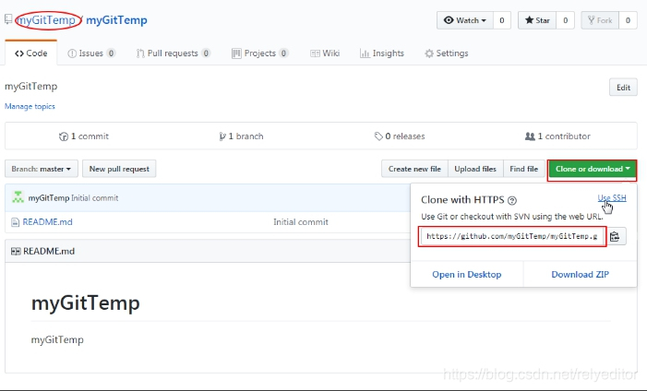Click the myGitTemp description text under tabs
The height and width of the screenshot is (391, 647).
31,86
